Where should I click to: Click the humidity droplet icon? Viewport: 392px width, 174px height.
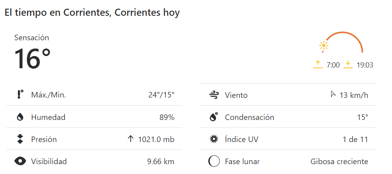(20, 117)
